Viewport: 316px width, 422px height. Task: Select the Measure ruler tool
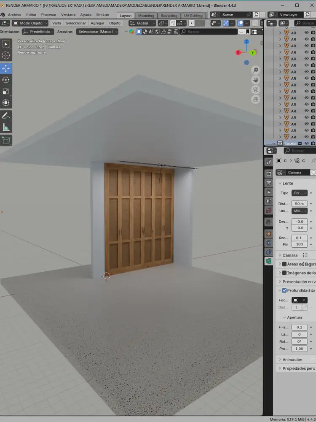pyautogui.click(x=5, y=127)
